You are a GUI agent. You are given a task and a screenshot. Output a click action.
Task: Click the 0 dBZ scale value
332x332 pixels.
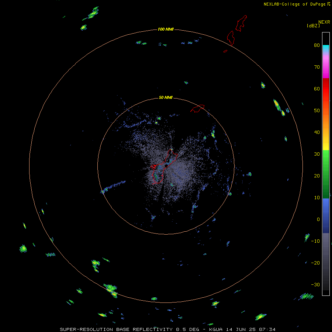pos(318,219)
